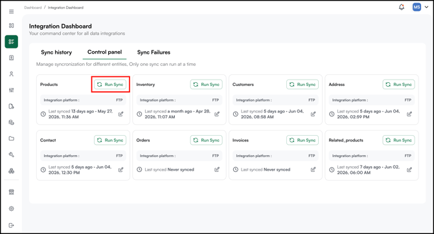Click the Invoices 'Never synced' text

(277, 169)
